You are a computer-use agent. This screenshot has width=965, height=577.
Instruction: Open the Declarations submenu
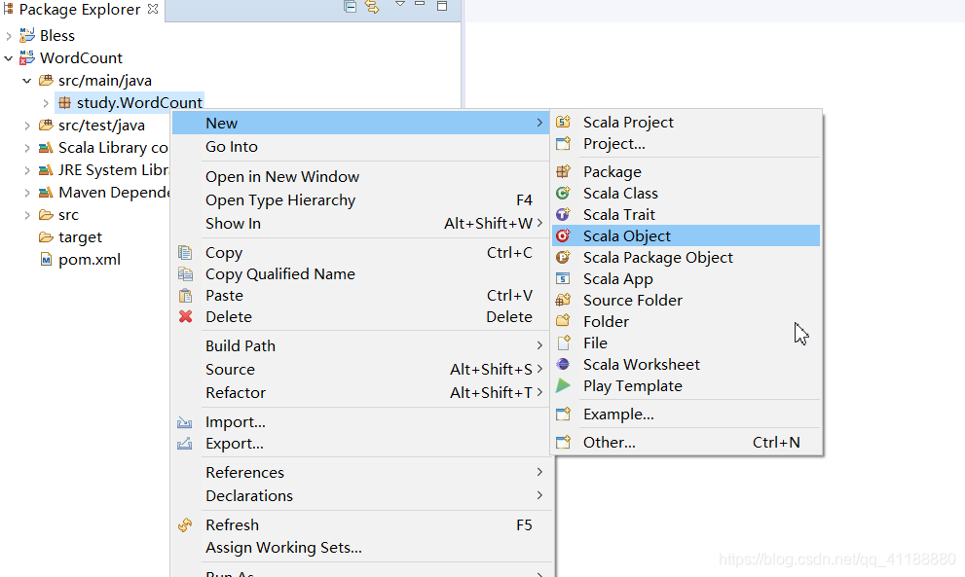[x=360, y=496]
